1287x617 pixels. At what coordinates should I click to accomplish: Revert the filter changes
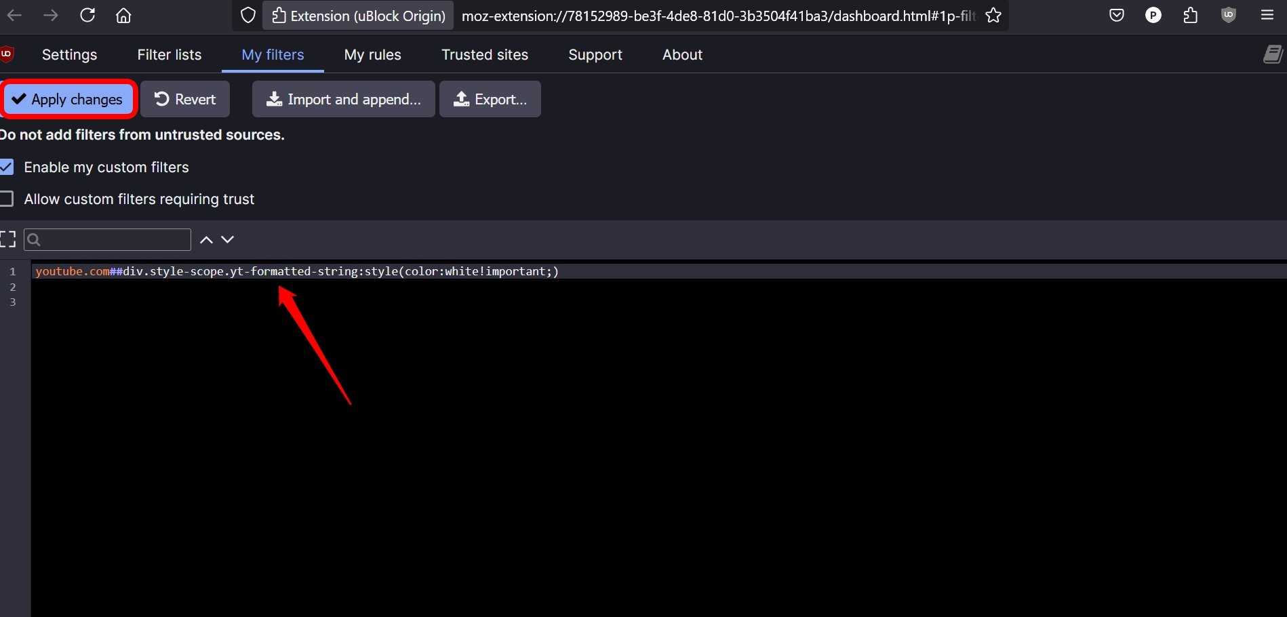[x=185, y=100]
